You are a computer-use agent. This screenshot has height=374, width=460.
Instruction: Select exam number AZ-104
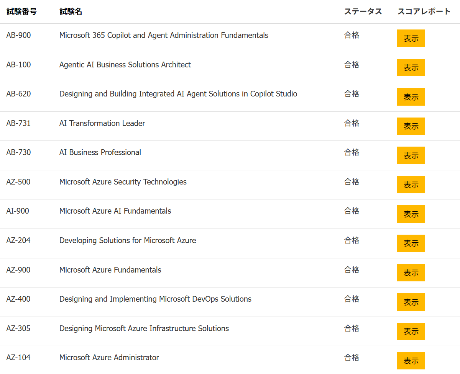18,358
